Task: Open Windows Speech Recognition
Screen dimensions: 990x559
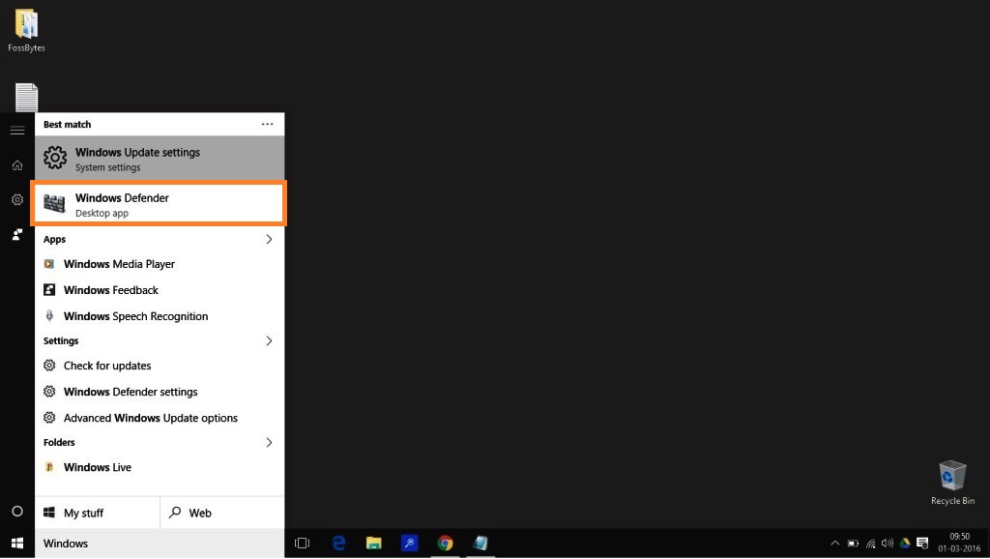Action: click(x=135, y=316)
